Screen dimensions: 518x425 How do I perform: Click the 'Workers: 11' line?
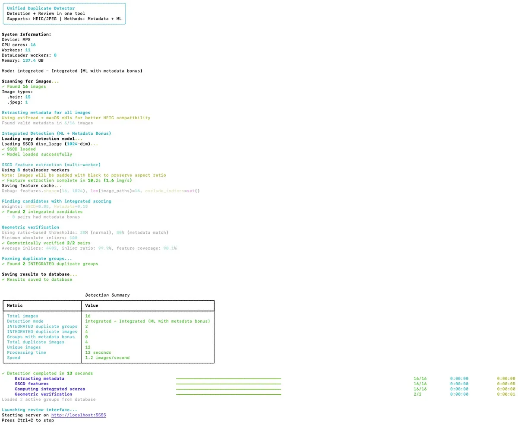(x=16, y=50)
